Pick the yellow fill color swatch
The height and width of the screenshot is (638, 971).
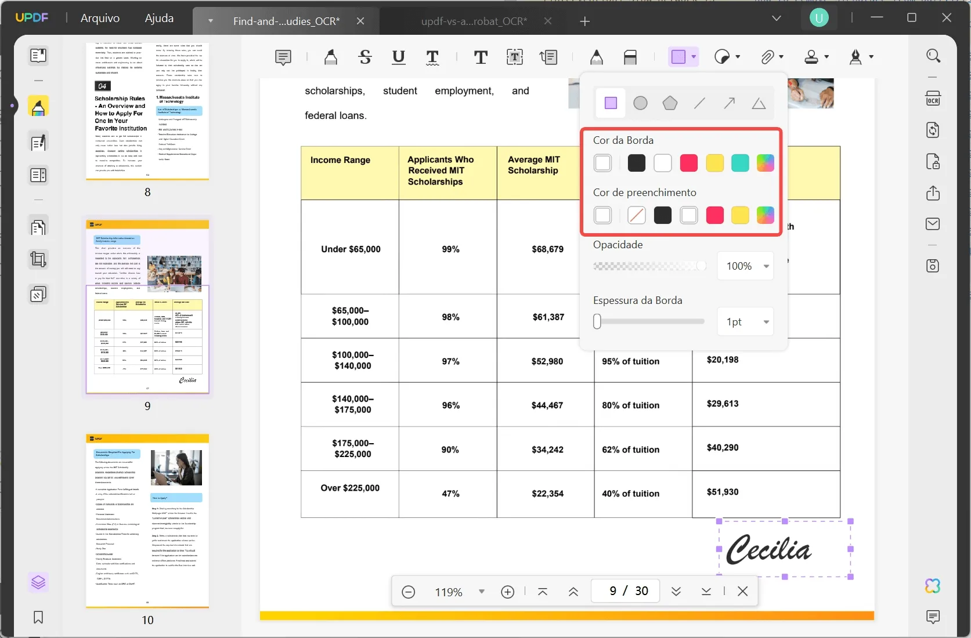tap(740, 216)
